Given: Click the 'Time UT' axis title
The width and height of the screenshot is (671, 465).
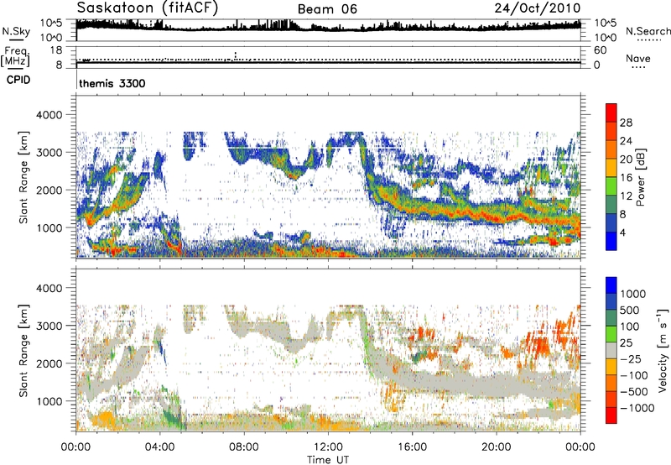Looking at the screenshot, I should 328,460.
